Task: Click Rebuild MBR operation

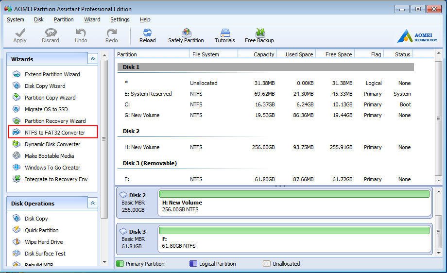Action: click(39, 264)
